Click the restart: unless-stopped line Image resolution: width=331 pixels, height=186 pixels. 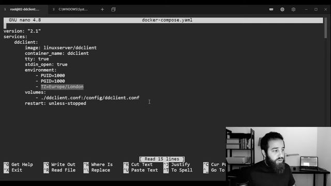[x=55, y=103]
